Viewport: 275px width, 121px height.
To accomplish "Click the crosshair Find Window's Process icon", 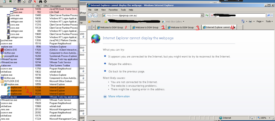I will (45, 1).
